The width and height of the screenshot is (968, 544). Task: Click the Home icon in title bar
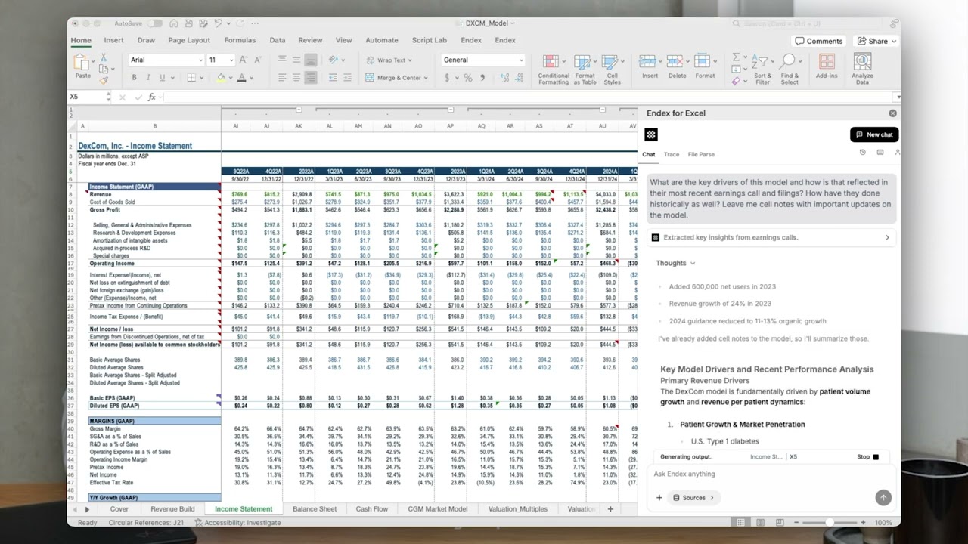click(x=174, y=23)
